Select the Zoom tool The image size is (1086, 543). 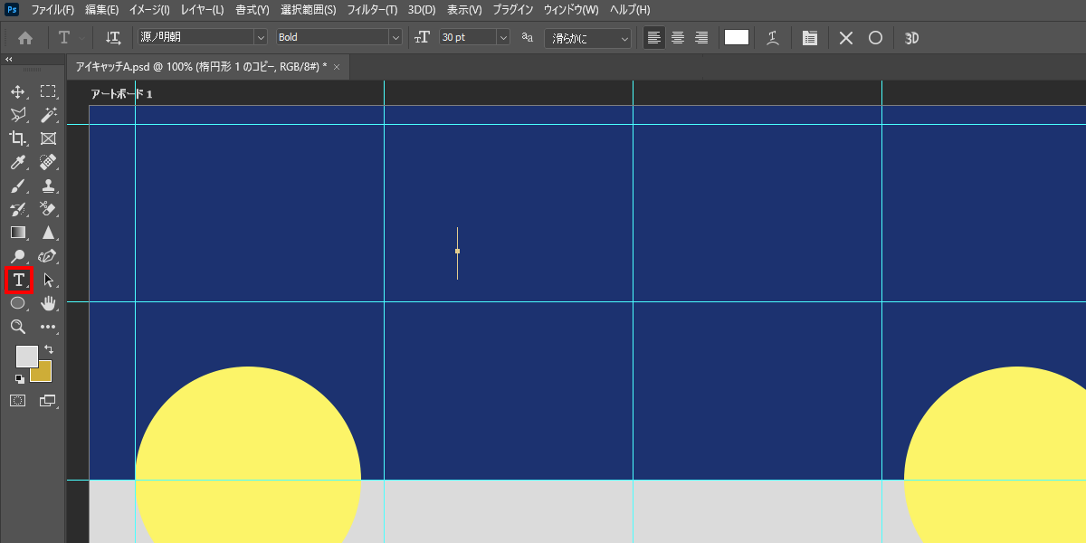click(17, 327)
